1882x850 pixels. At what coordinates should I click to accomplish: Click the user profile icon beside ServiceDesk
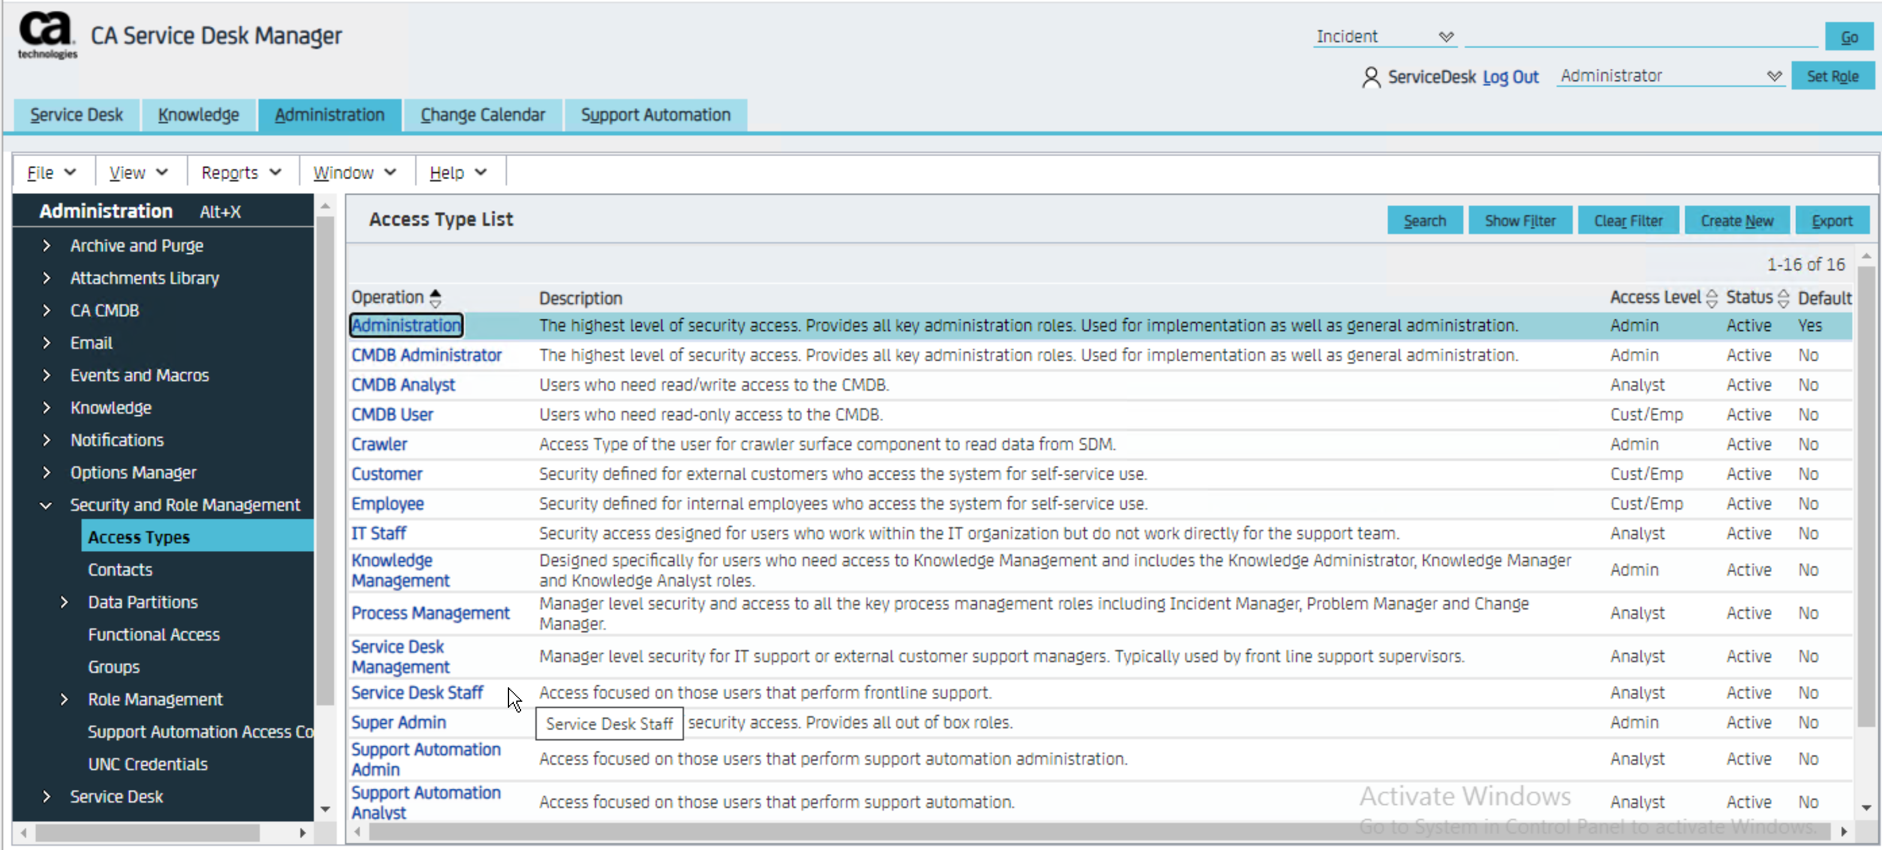tap(1371, 77)
